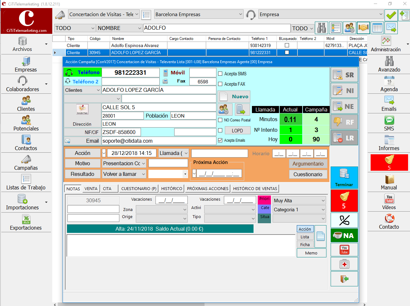Open the Informes reports section
Viewport: 410px width, 306px height.
(x=389, y=143)
